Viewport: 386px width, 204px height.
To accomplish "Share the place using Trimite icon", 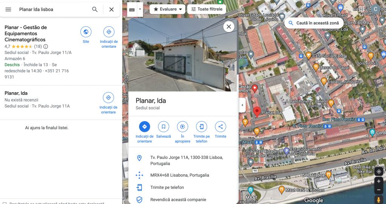I will tap(220, 126).
